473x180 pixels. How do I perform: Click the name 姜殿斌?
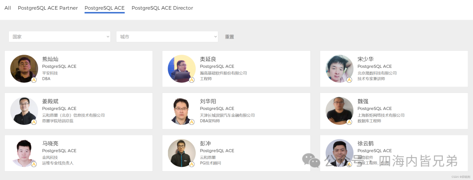click(50, 101)
